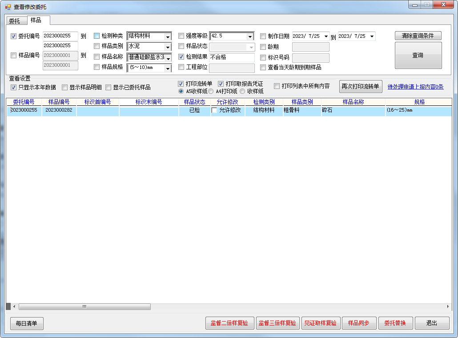Select the A4打印纸 radio option
The image size is (458, 338).
pyautogui.click(x=212, y=91)
